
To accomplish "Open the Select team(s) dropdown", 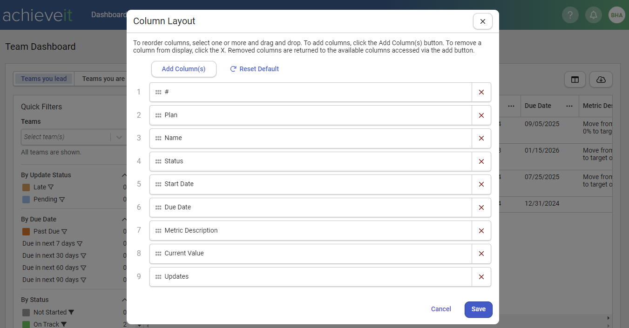I will 74,137.
